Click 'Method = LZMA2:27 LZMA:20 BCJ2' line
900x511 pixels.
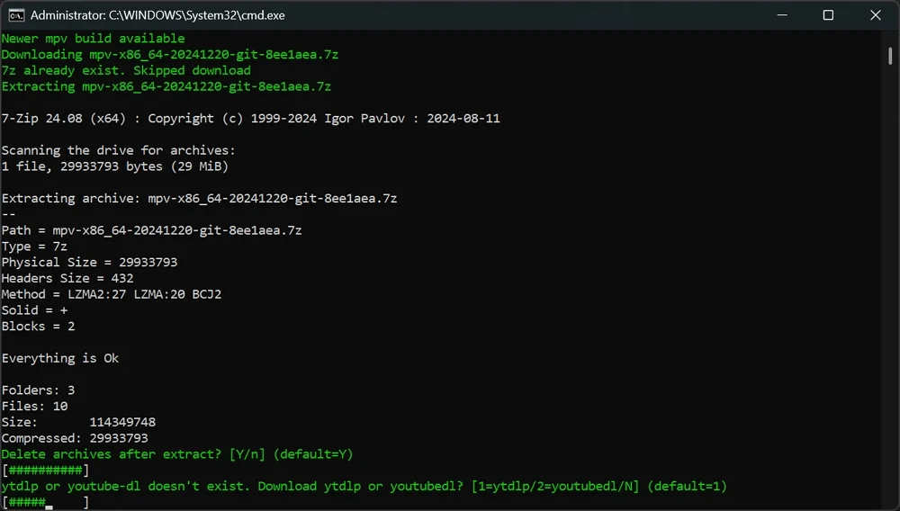coord(112,294)
